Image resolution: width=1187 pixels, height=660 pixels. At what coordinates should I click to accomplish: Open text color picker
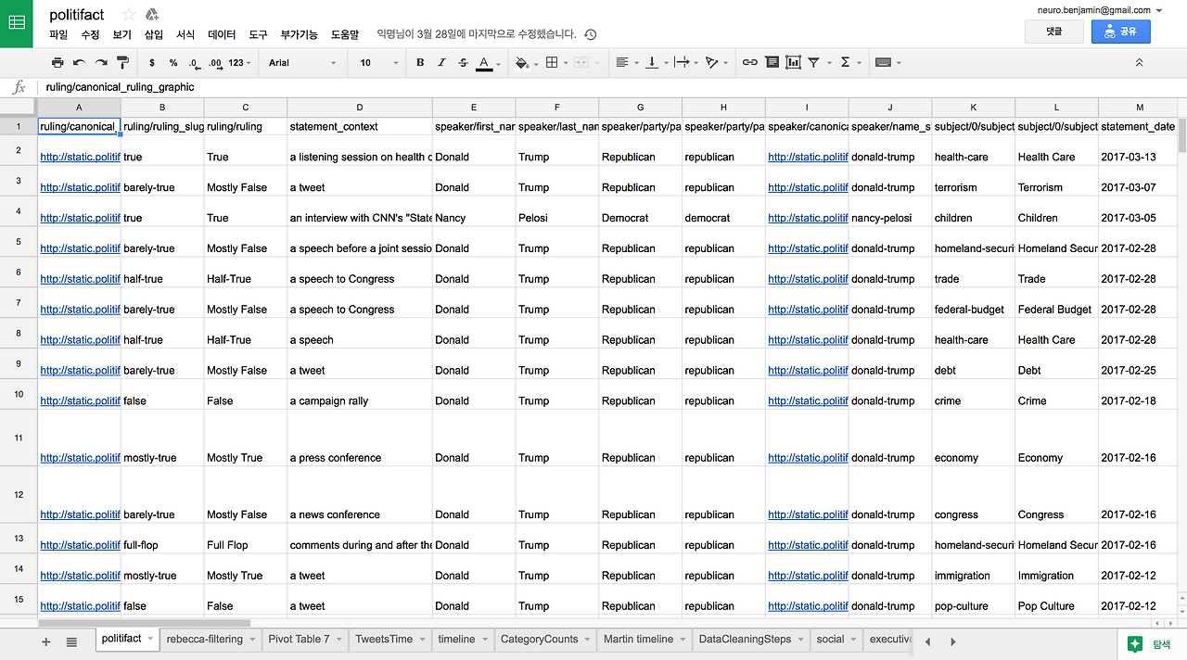pyautogui.click(x=487, y=62)
